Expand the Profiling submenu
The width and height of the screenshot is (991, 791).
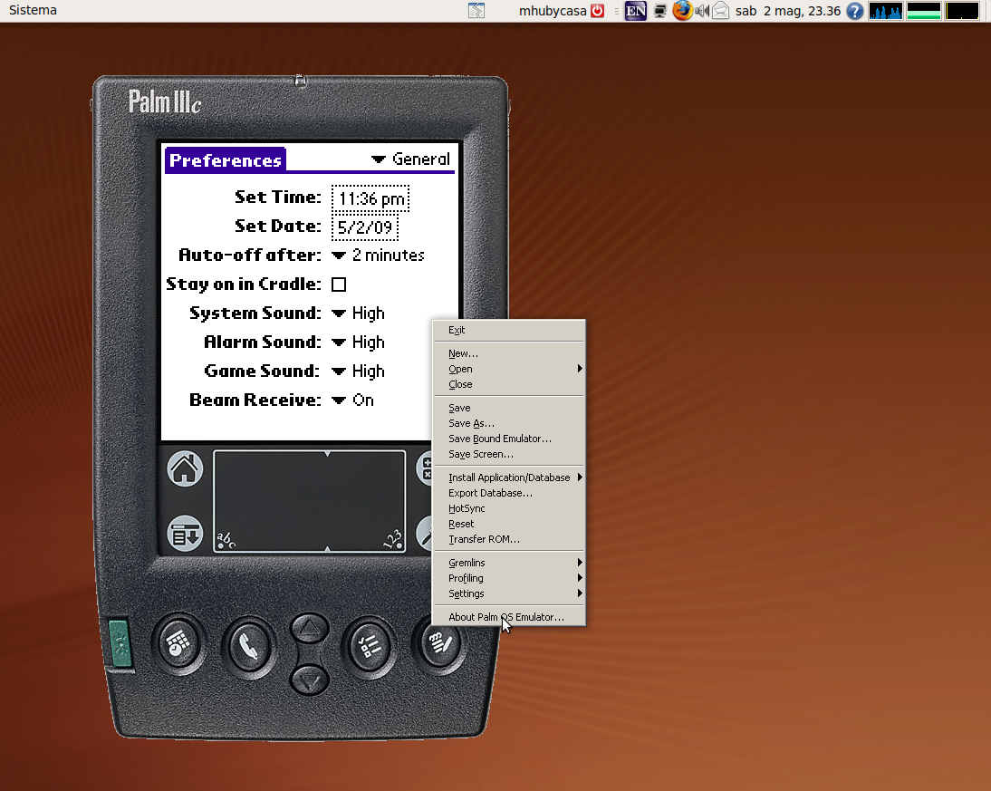click(x=509, y=578)
